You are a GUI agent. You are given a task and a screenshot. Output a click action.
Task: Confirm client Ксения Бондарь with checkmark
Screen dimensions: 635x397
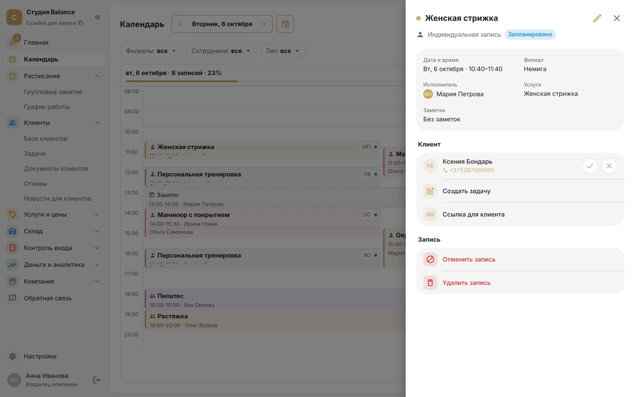[x=589, y=166]
